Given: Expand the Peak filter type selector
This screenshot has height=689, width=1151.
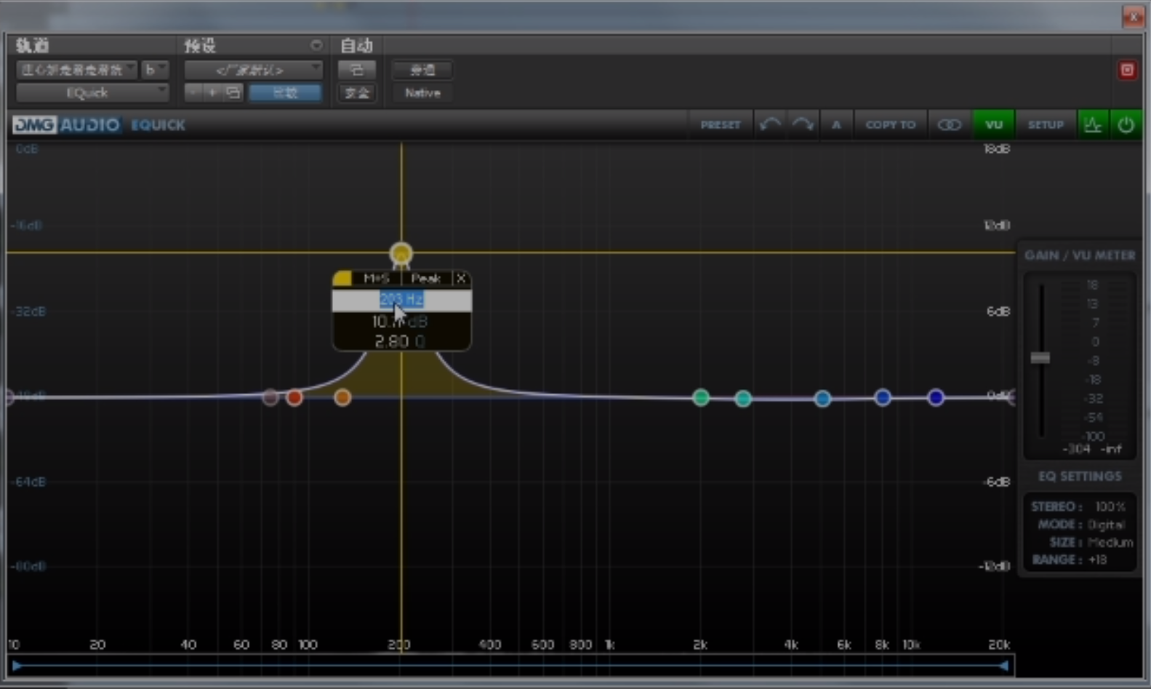Looking at the screenshot, I should tap(425, 279).
